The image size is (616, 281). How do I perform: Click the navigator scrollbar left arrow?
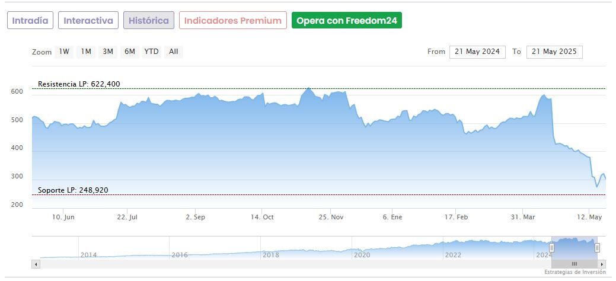[36, 264]
